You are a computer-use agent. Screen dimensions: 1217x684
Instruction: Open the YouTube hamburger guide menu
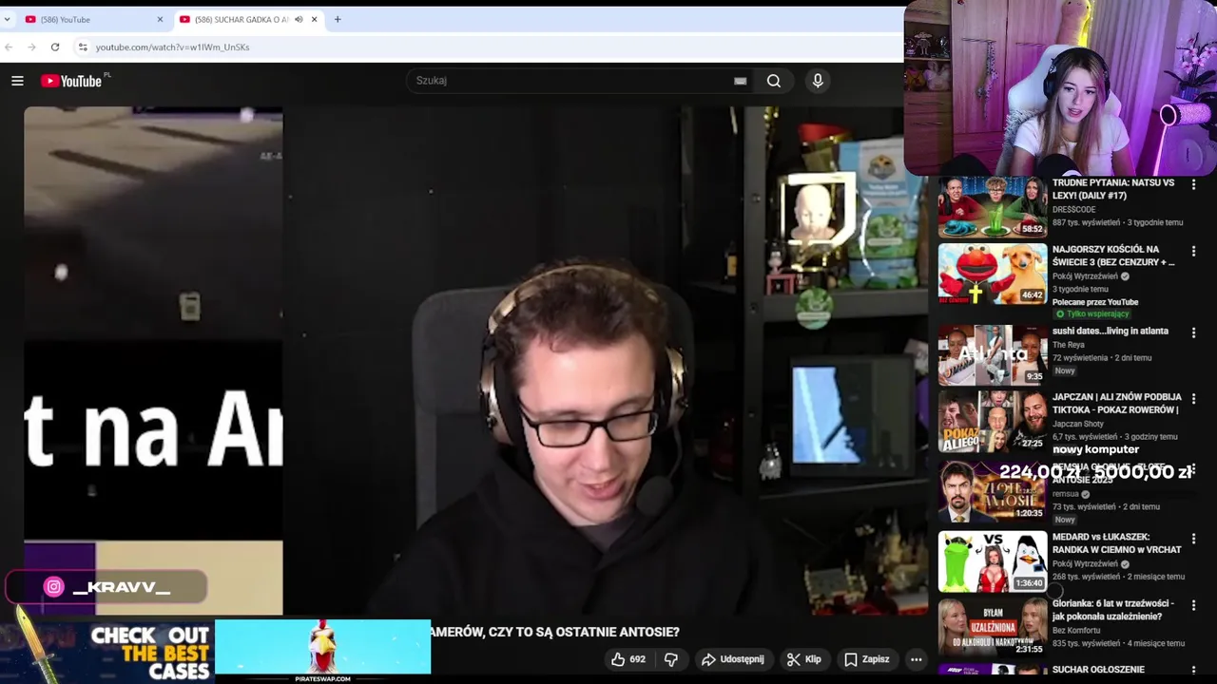(17, 81)
